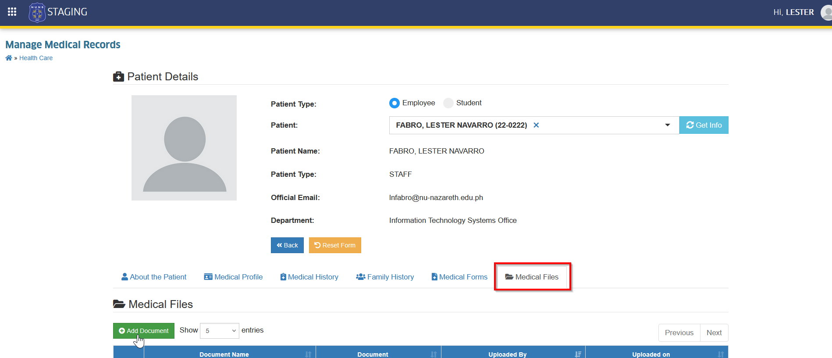Open the Health Care breadcrumb link
The height and width of the screenshot is (358, 832).
pos(36,58)
